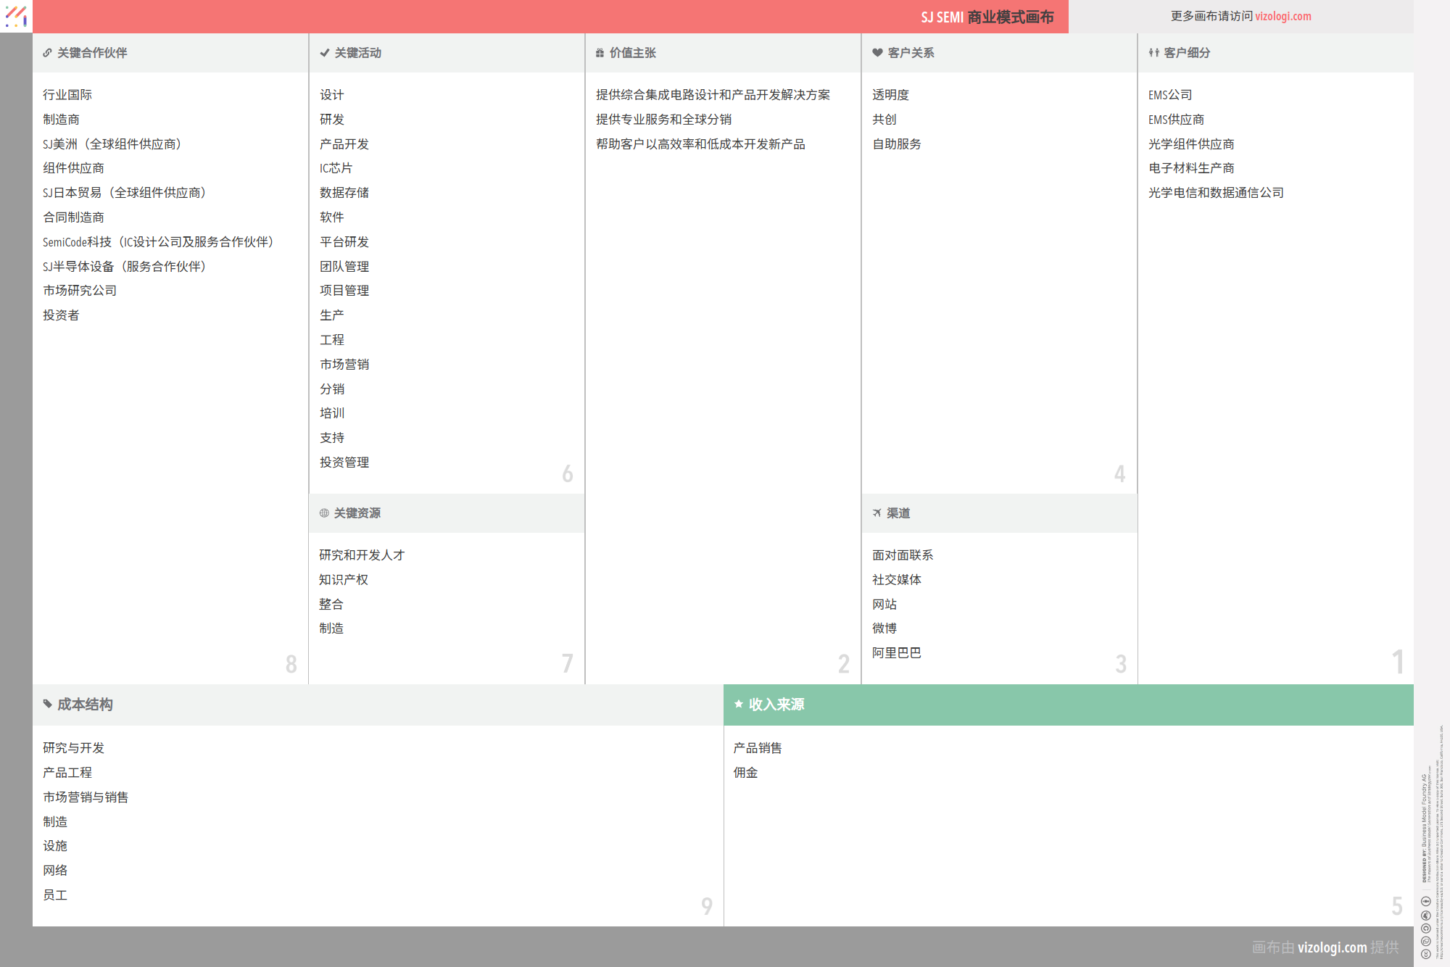
Task: Click the star icon beside 收入来源
Action: tap(738, 704)
